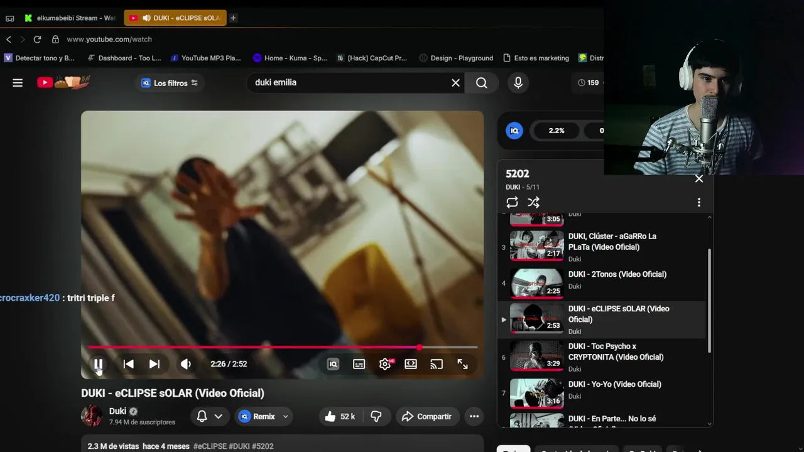Open Duki channel avatar
The image size is (804, 452).
[x=92, y=416]
